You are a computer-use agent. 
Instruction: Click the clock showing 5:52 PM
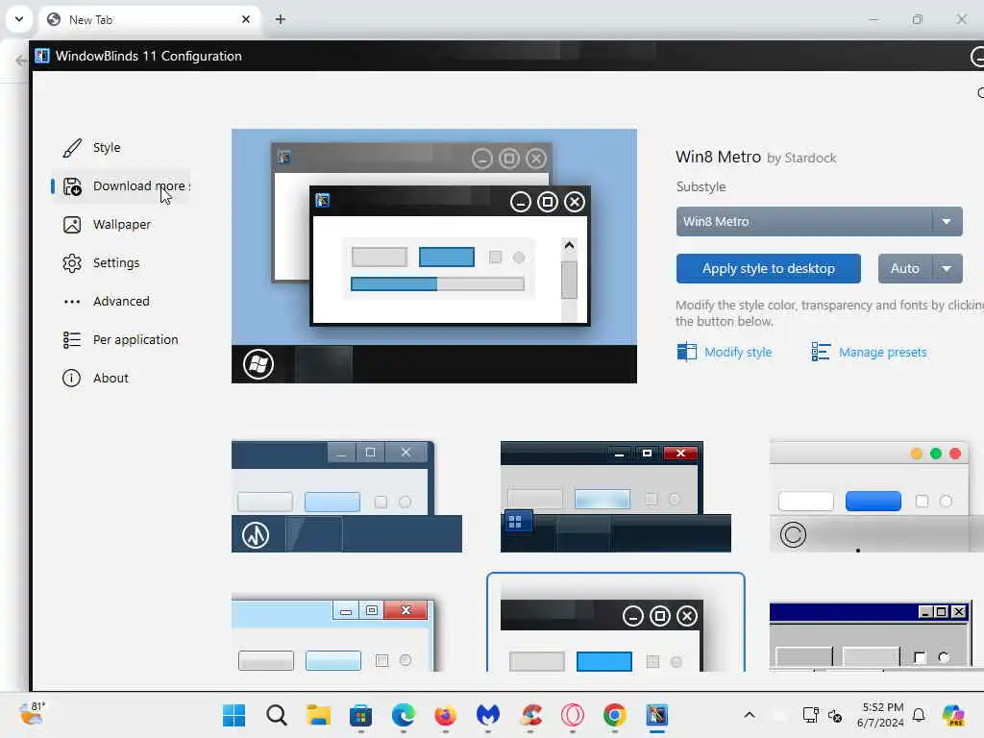click(880, 715)
